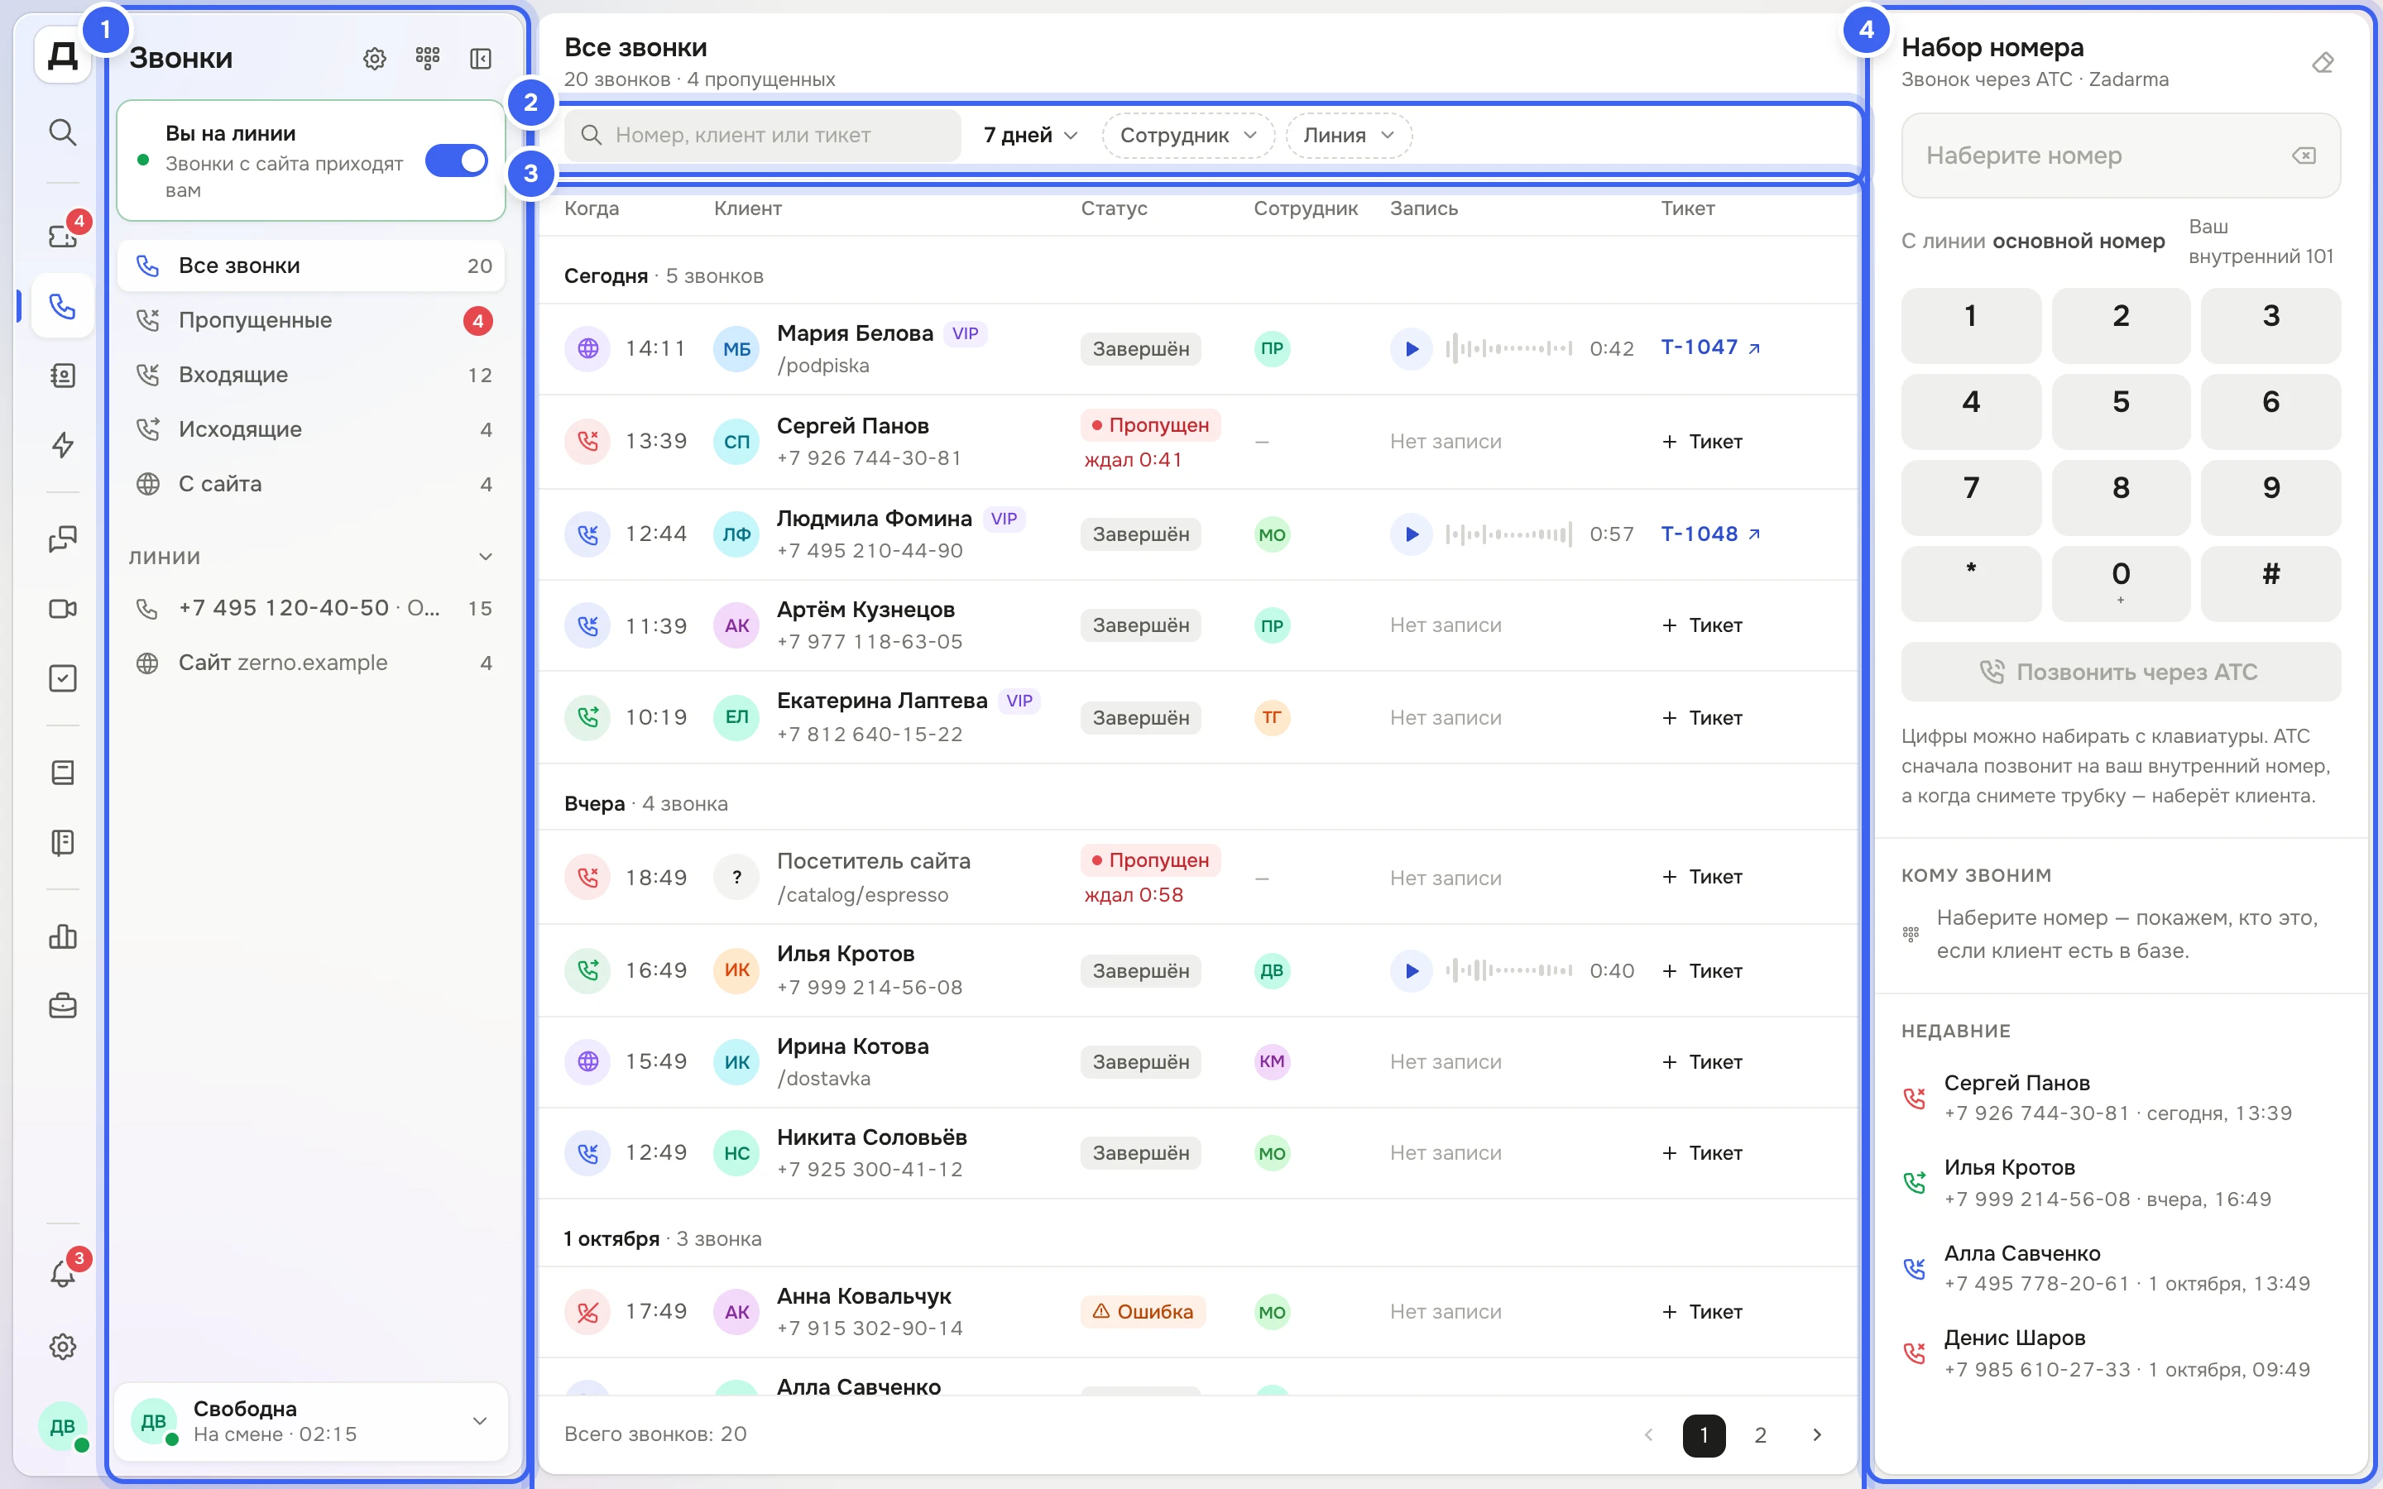
Task: Select line +7 495 120-40-50
Action: (311, 609)
